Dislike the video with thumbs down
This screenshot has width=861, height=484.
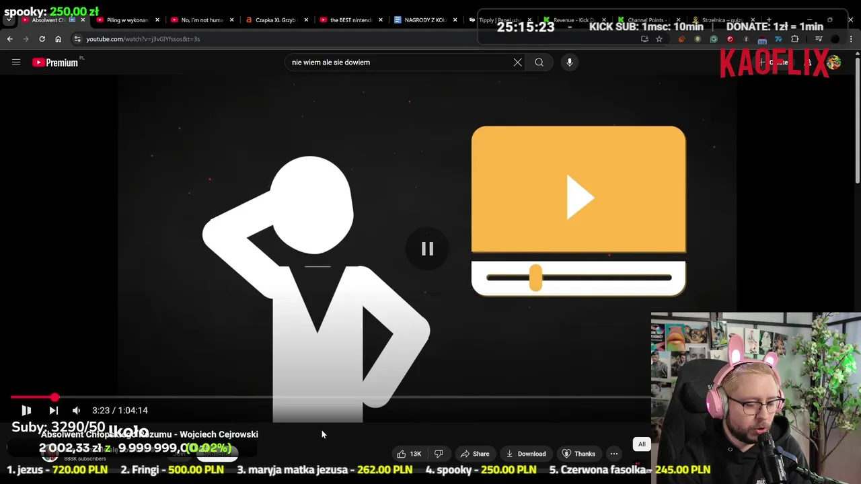439,454
